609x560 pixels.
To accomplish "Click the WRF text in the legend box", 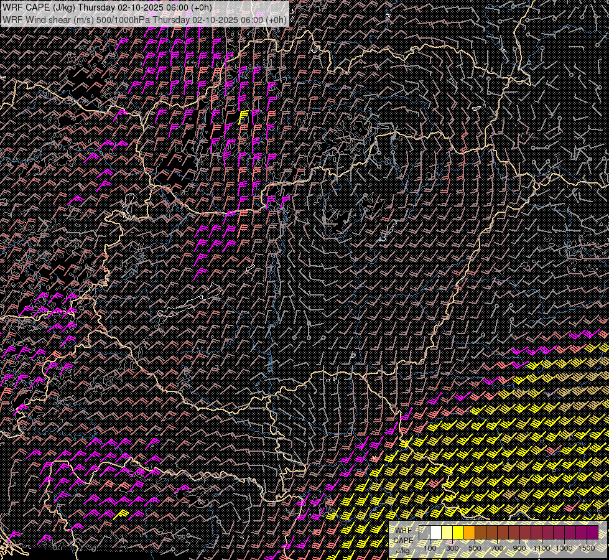I will pos(403,530).
